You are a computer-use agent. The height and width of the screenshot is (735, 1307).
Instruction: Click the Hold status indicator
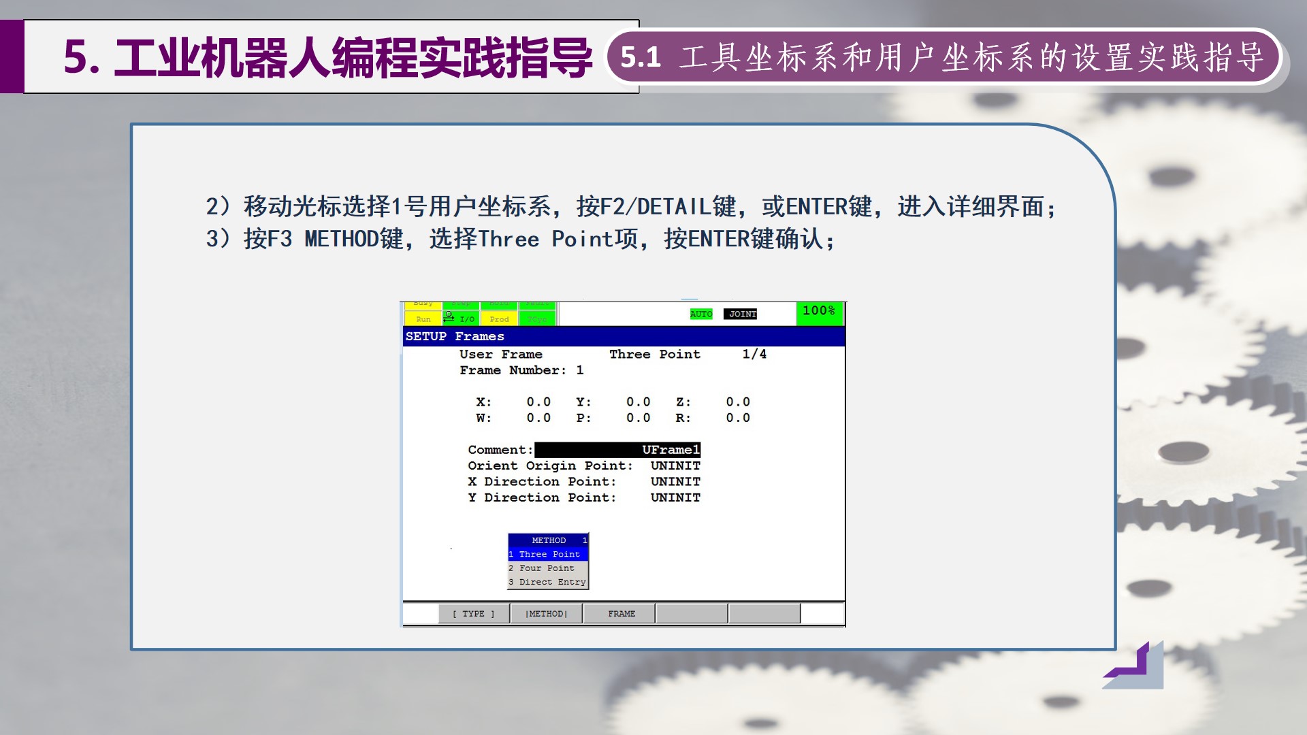(499, 303)
